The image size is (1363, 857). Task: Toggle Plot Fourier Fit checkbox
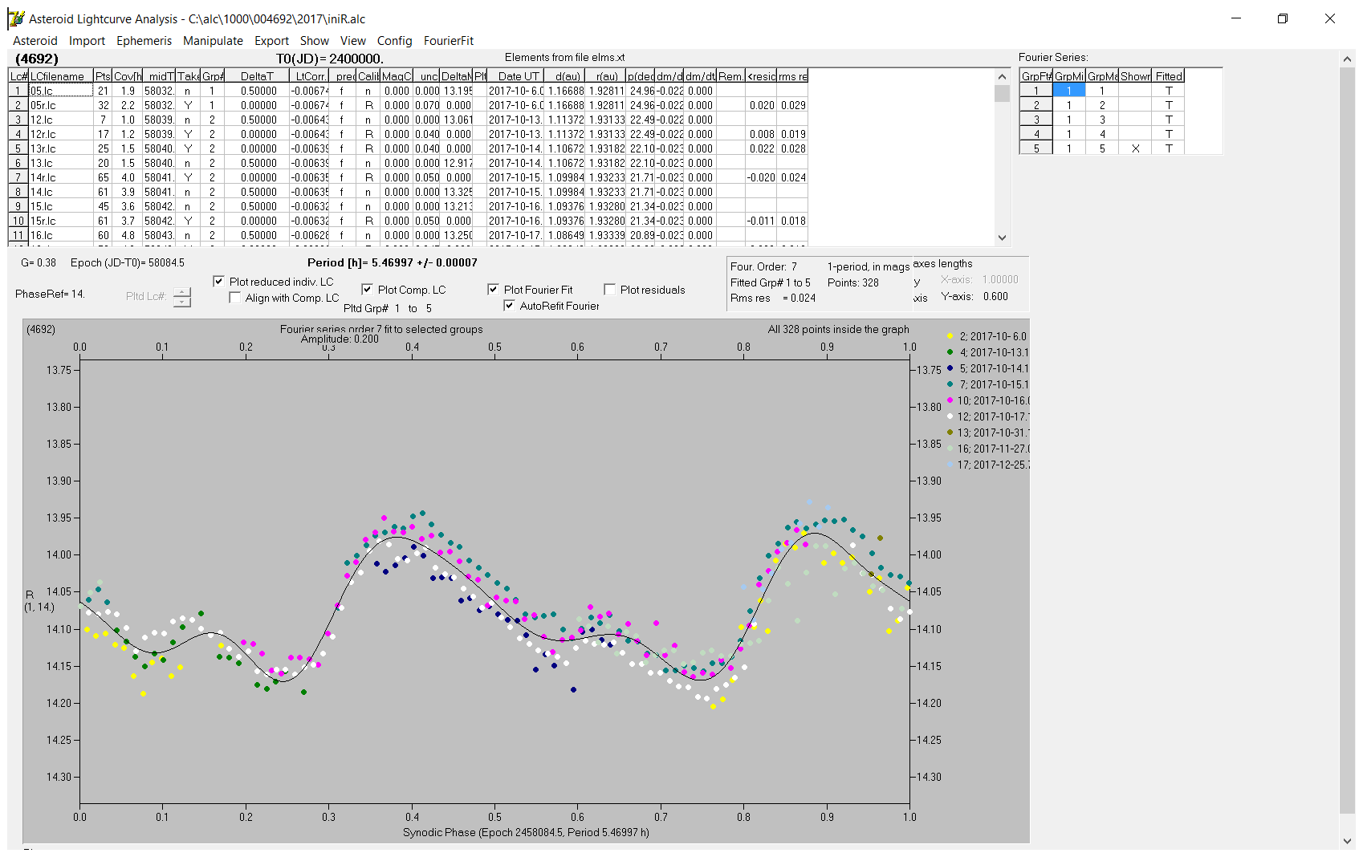(493, 290)
